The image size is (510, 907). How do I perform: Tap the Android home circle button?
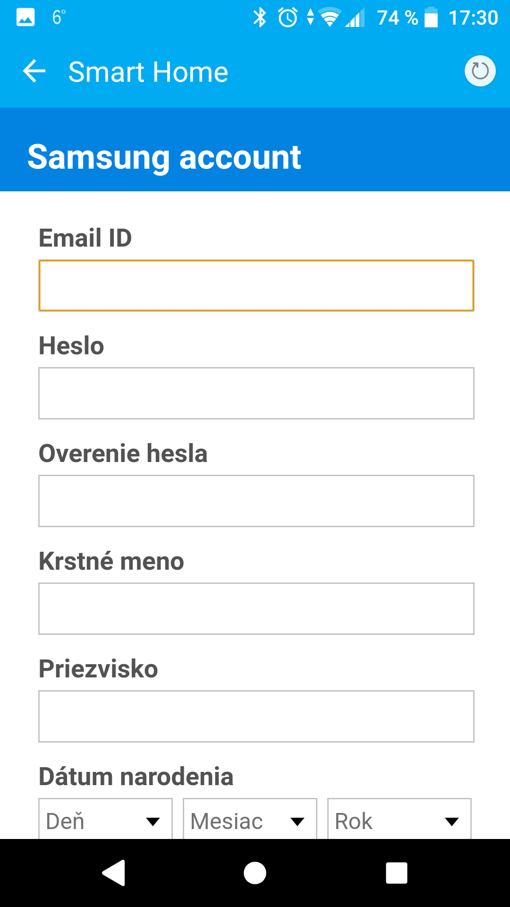[255, 873]
